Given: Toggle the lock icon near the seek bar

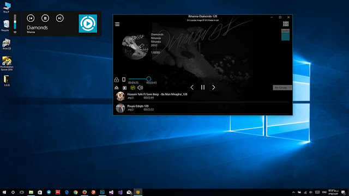Looking at the screenshot, I should [x=116, y=79].
